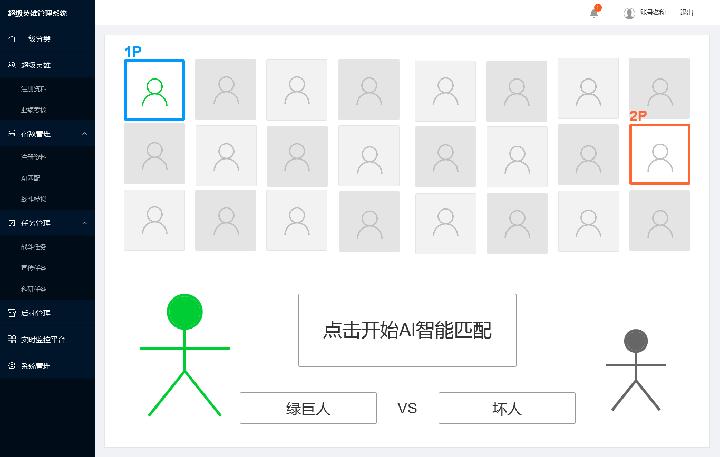Click the notification bell with badge
Image resolution: width=720 pixels, height=457 pixels.
click(x=593, y=13)
